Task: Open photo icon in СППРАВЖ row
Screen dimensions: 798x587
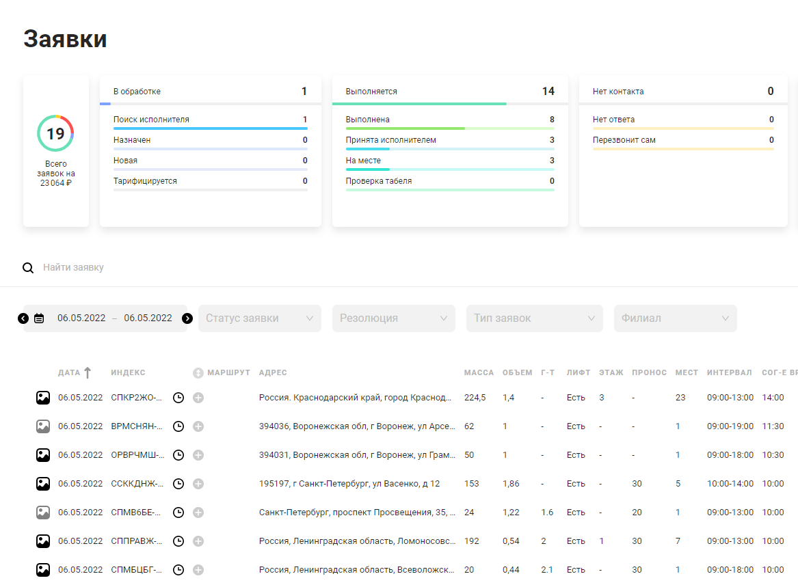Action: pyautogui.click(x=43, y=541)
